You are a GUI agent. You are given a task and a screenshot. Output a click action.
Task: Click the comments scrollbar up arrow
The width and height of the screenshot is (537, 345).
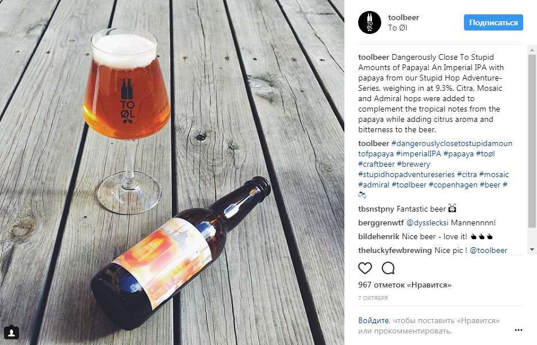point(532,50)
